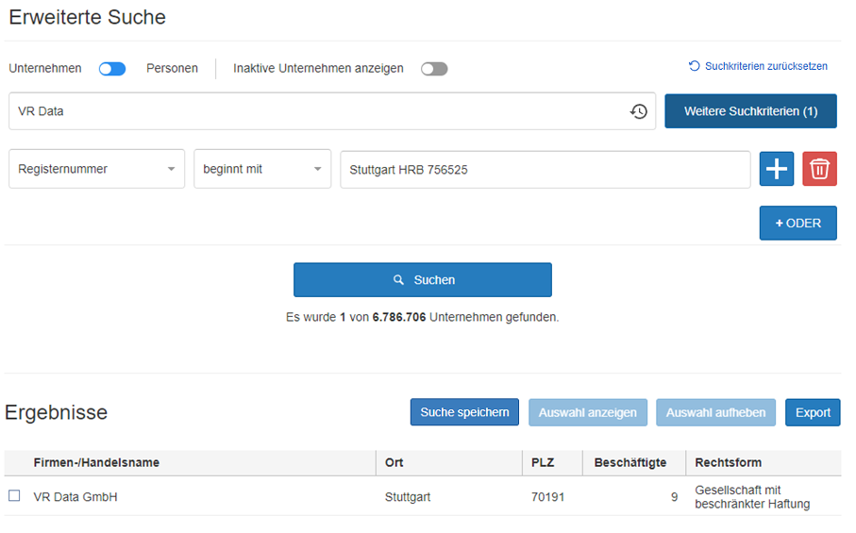
Task: Click the + ODER button
Action: click(x=797, y=224)
